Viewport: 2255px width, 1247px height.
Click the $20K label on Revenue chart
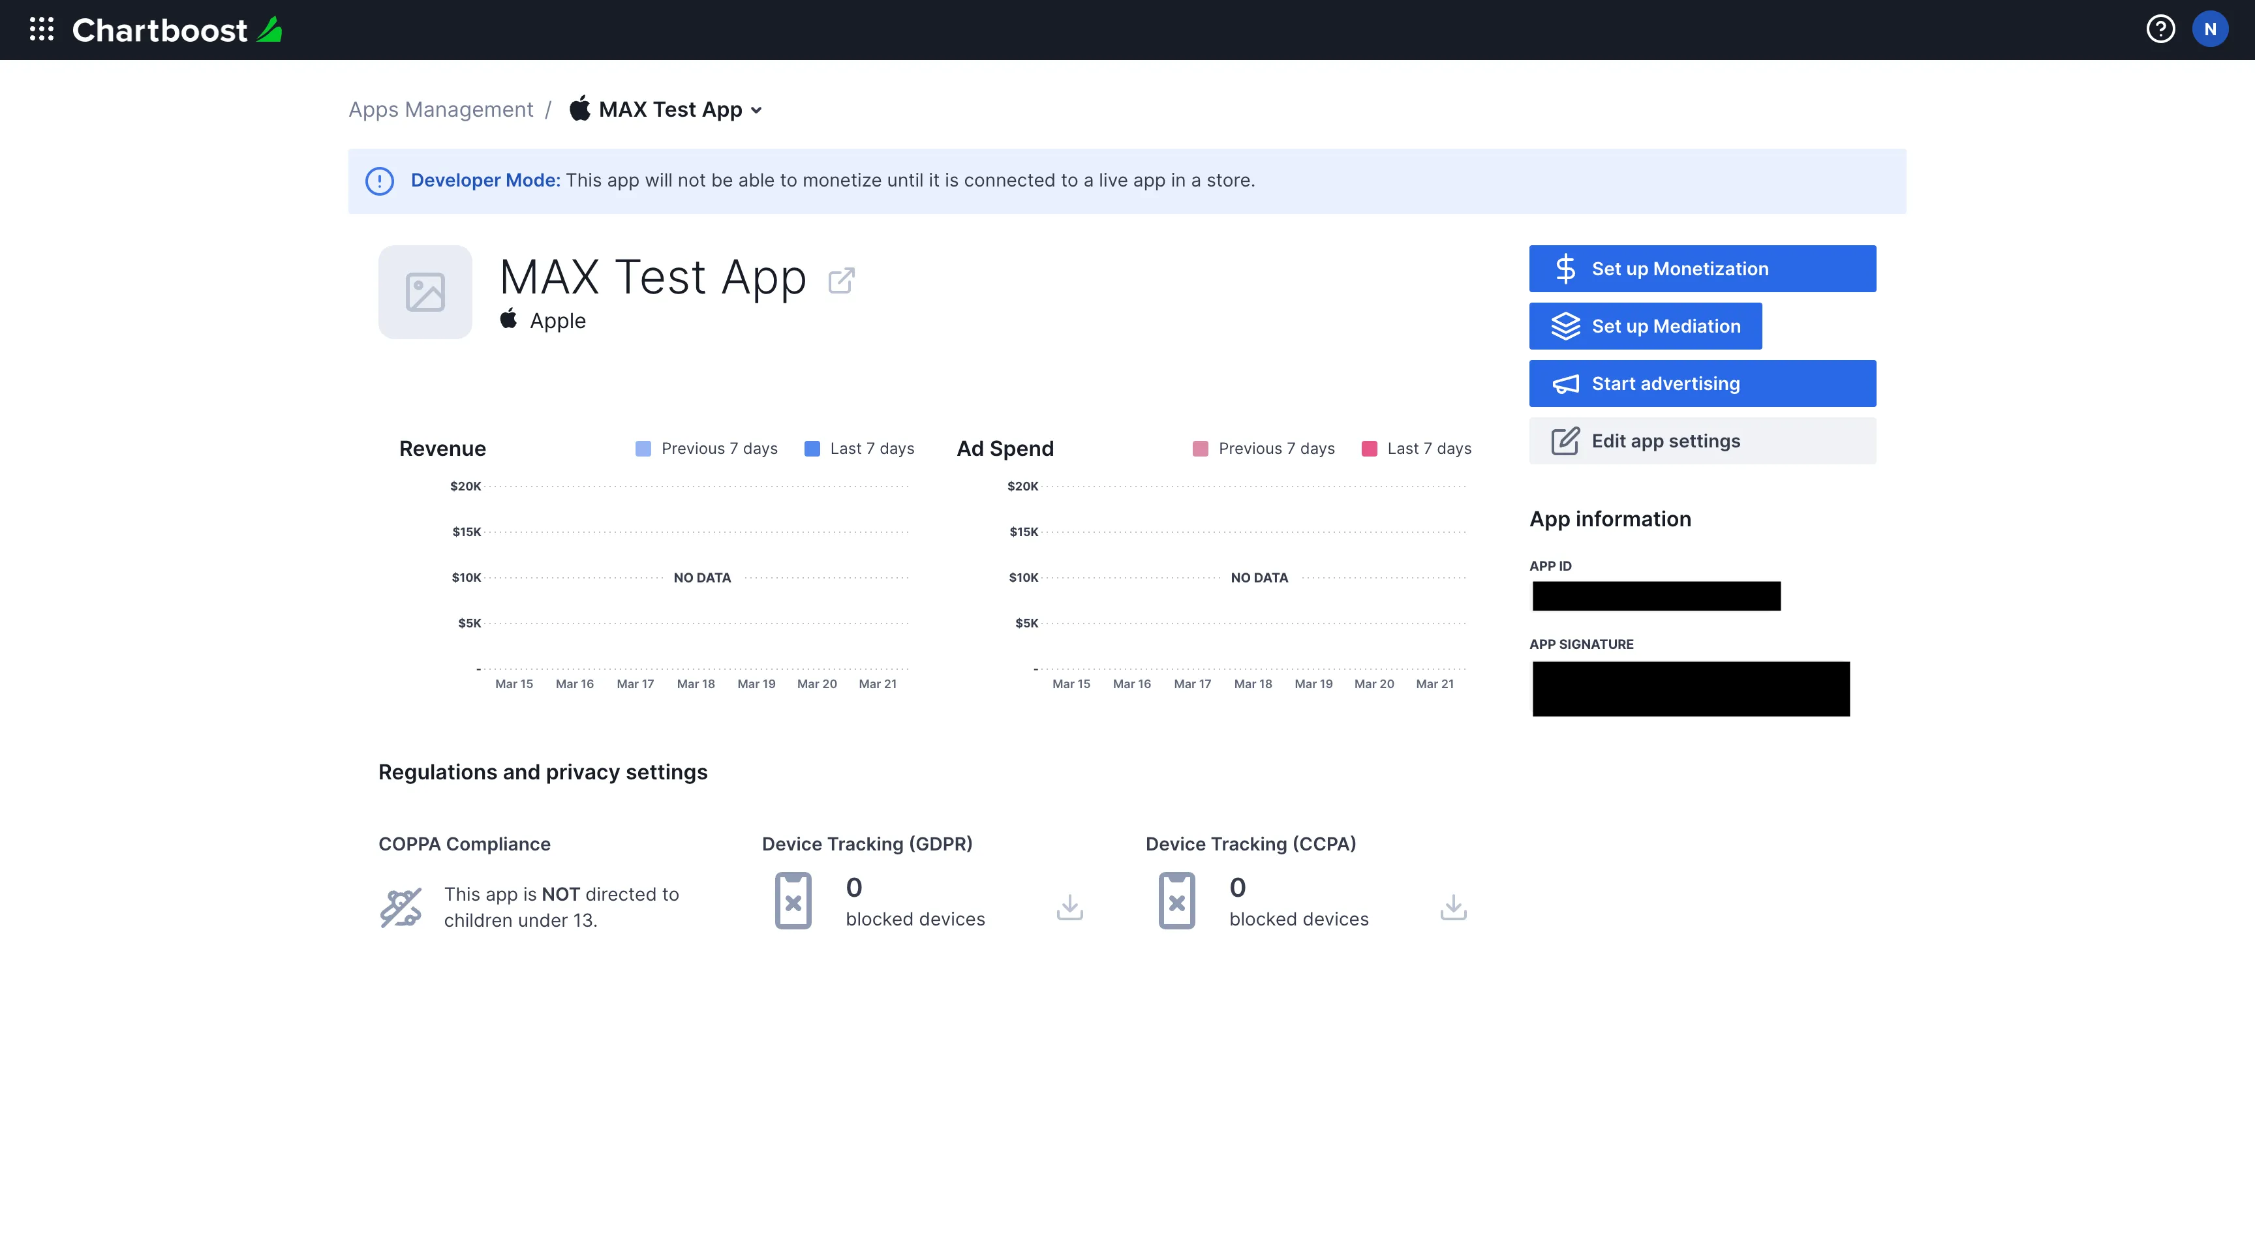click(465, 487)
